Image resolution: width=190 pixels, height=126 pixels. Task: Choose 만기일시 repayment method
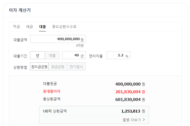(x=76, y=67)
